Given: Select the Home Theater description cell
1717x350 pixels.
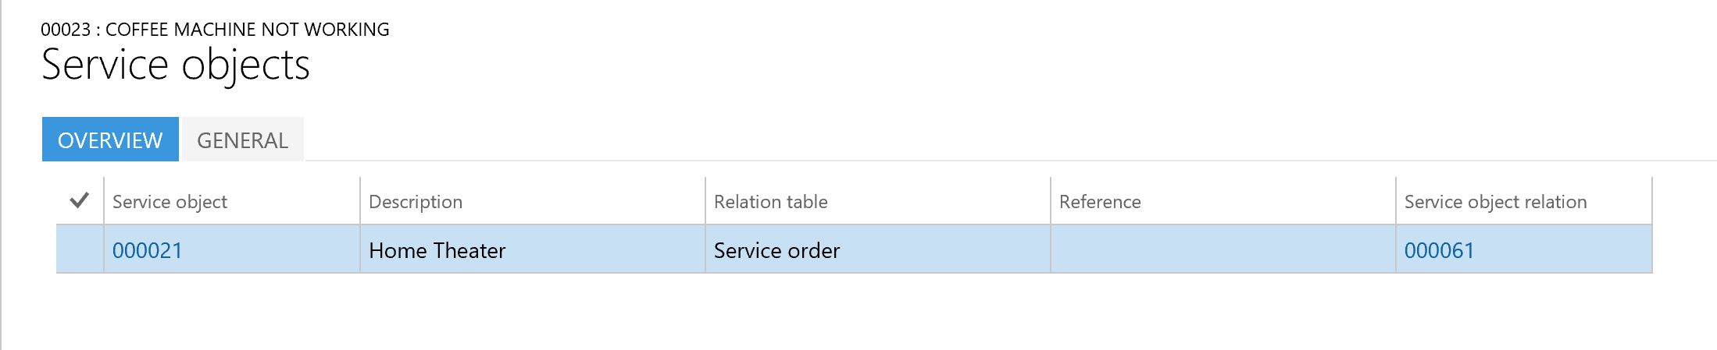Looking at the screenshot, I should click(437, 250).
